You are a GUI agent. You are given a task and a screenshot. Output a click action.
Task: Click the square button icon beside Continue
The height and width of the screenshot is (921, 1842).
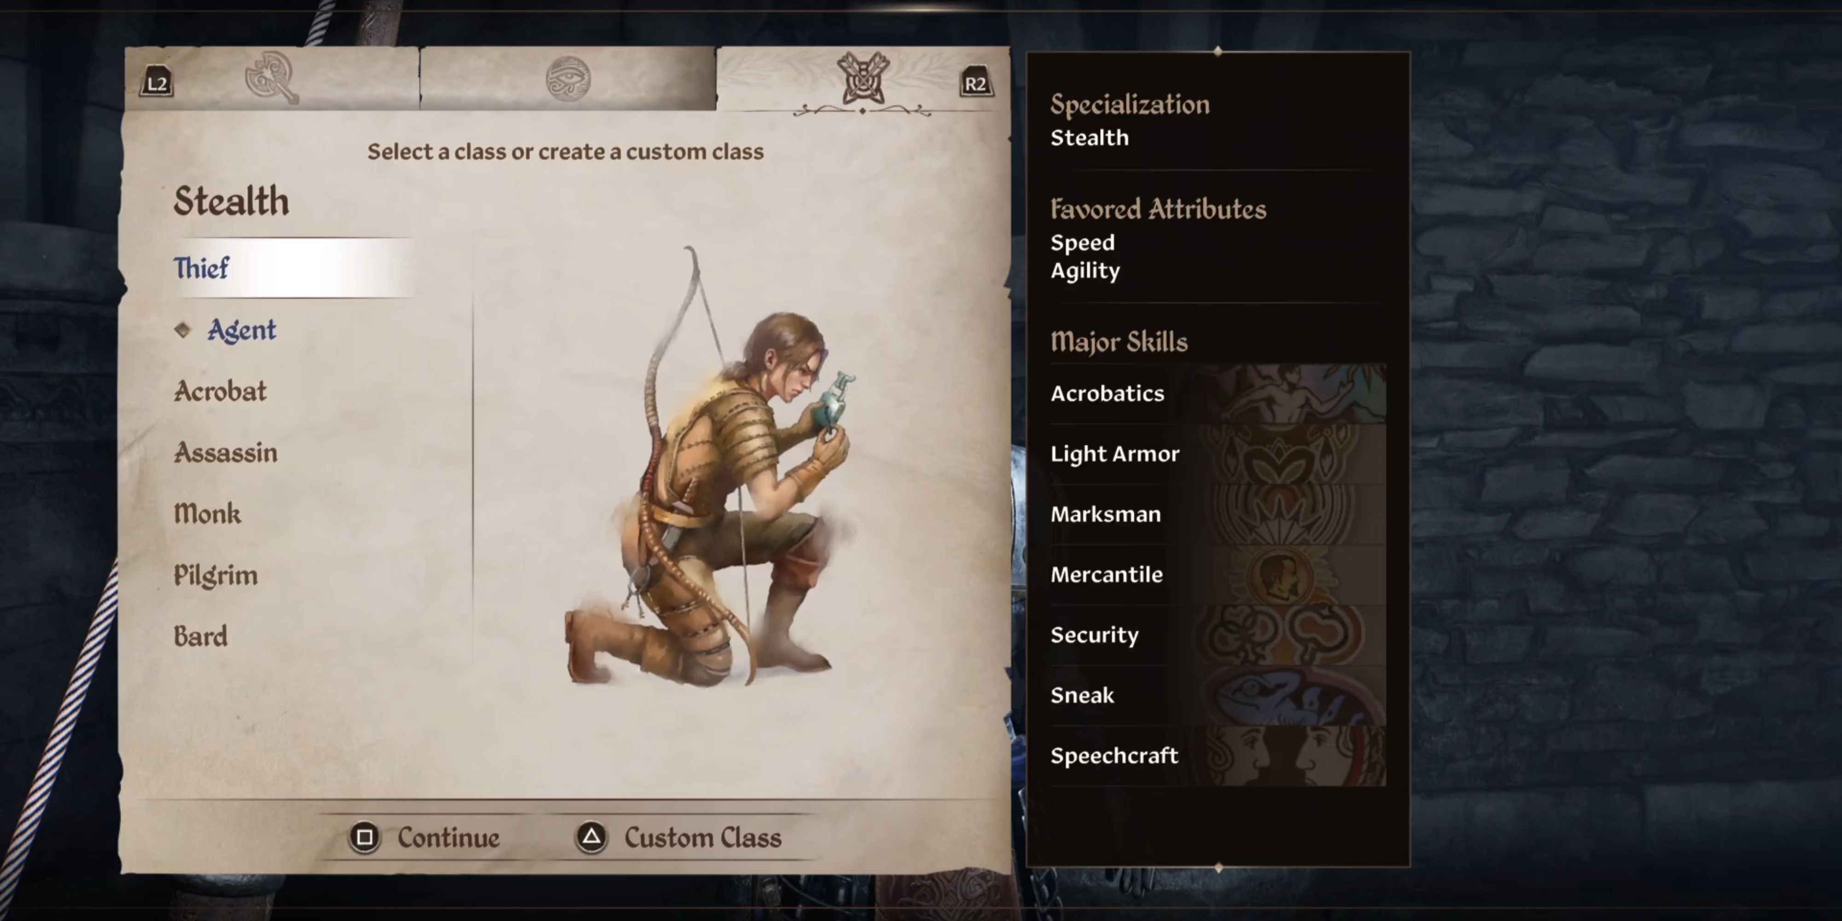tap(365, 837)
